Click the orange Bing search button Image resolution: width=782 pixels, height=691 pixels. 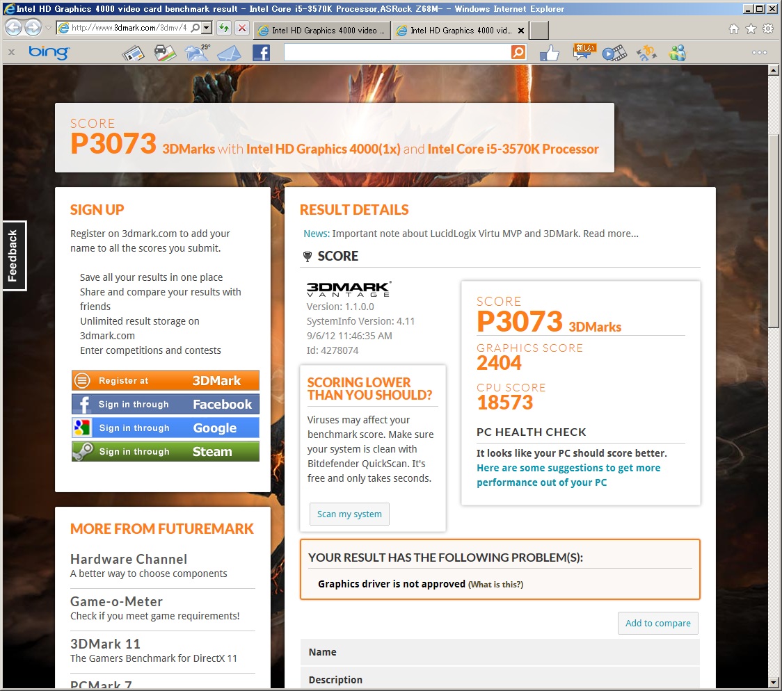519,52
